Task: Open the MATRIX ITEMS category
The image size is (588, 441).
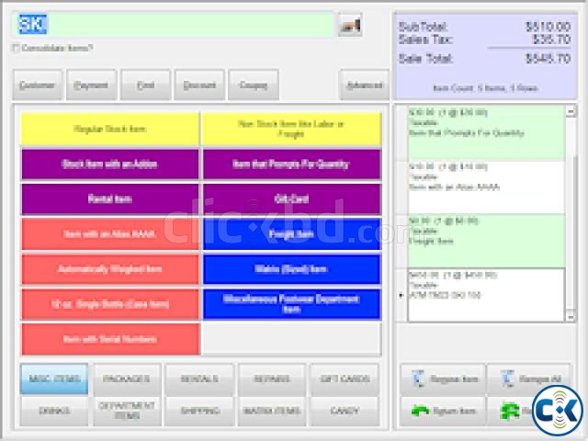Action: coord(272,411)
